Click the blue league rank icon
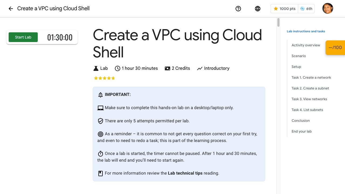This screenshot has width=345, height=194. click(x=302, y=9)
